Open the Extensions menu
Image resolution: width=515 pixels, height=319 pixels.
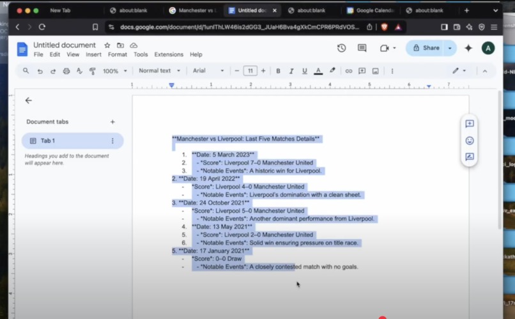(x=169, y=54)
